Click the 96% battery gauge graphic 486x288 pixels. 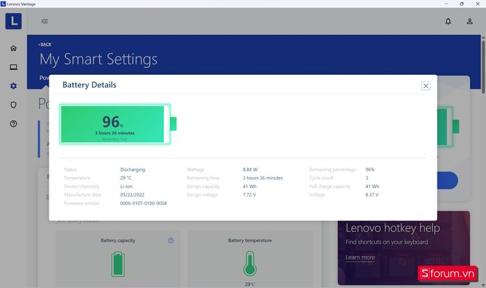coord(115,124)
